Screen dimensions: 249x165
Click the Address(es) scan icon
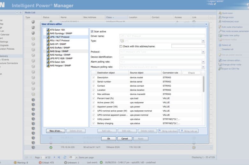[220, 21]
